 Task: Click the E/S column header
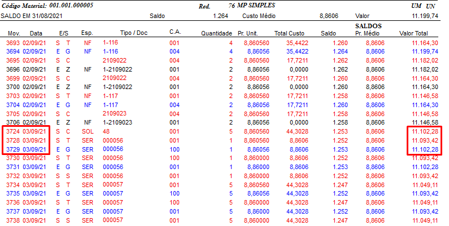[64, 33]
